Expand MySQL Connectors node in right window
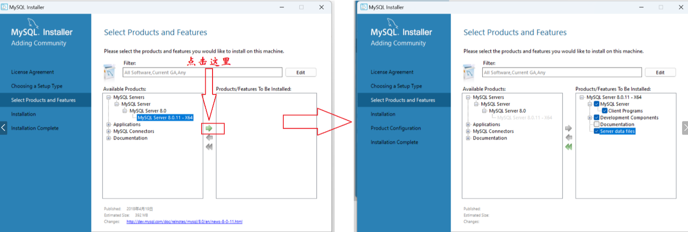 click(x=469, y=131)
